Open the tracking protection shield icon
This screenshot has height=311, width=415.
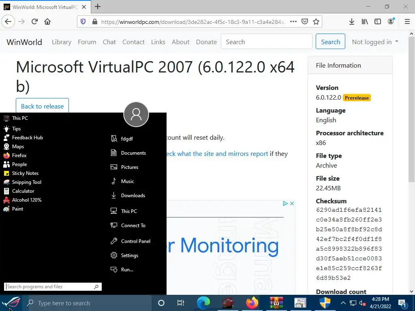click(83, 22)
